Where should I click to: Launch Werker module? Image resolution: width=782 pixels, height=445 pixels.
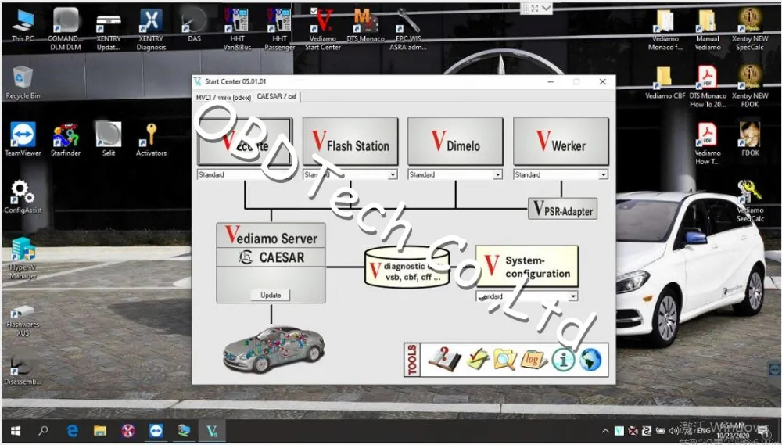coord(561,142)
